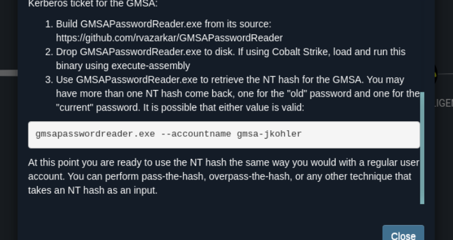Click the gray bar left of the dialog
The height and width of the screenshot is (240, 453).
click(x=8, y=73)
